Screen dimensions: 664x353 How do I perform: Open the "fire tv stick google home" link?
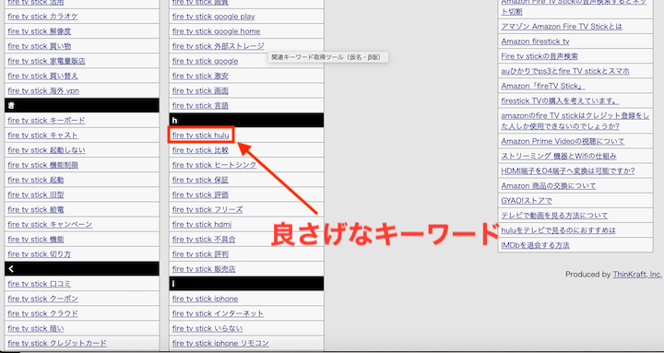click(x=216, y=31)
